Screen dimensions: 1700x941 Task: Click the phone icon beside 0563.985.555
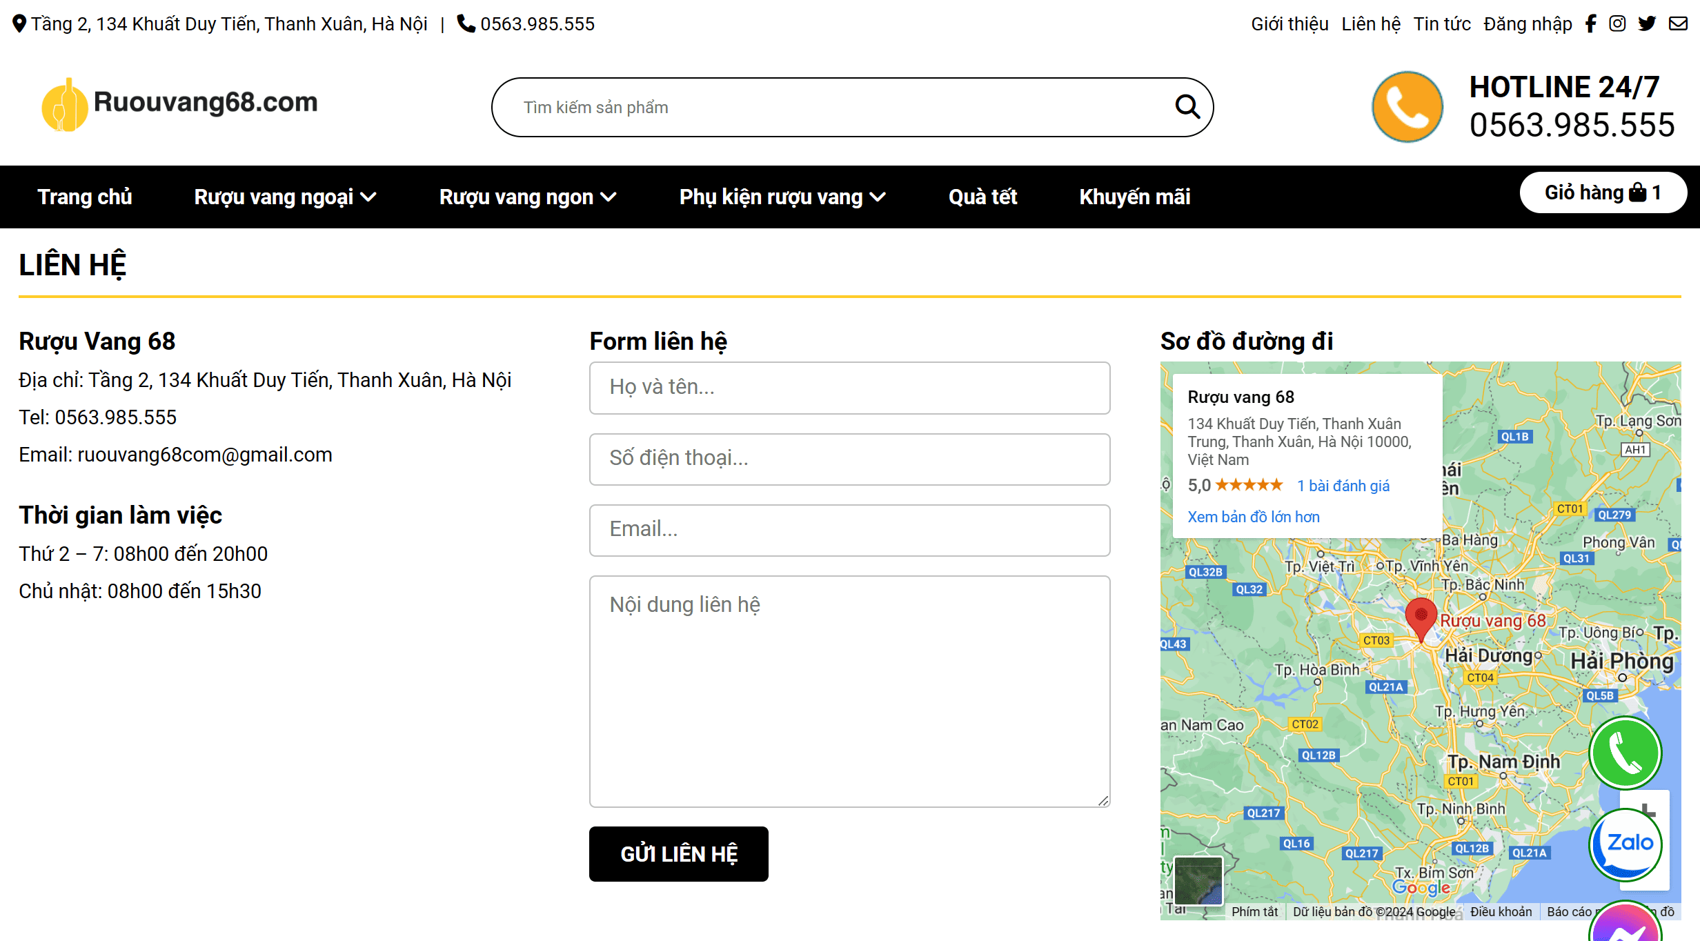(x=466, y=24)
